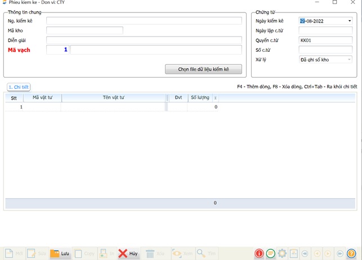Viewport: 362px width, 260px height.
Task: Click the Mã vật tư column header
Action: tap(42, 98)
